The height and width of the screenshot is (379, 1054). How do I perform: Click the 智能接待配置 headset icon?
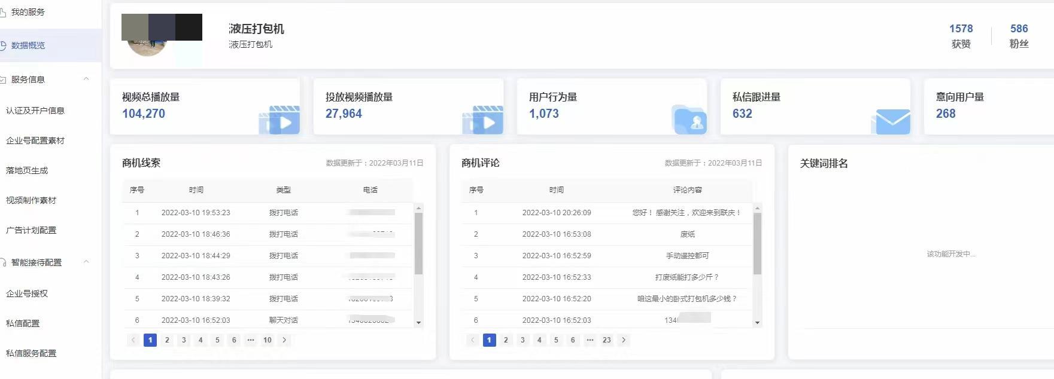click(3, 262)
